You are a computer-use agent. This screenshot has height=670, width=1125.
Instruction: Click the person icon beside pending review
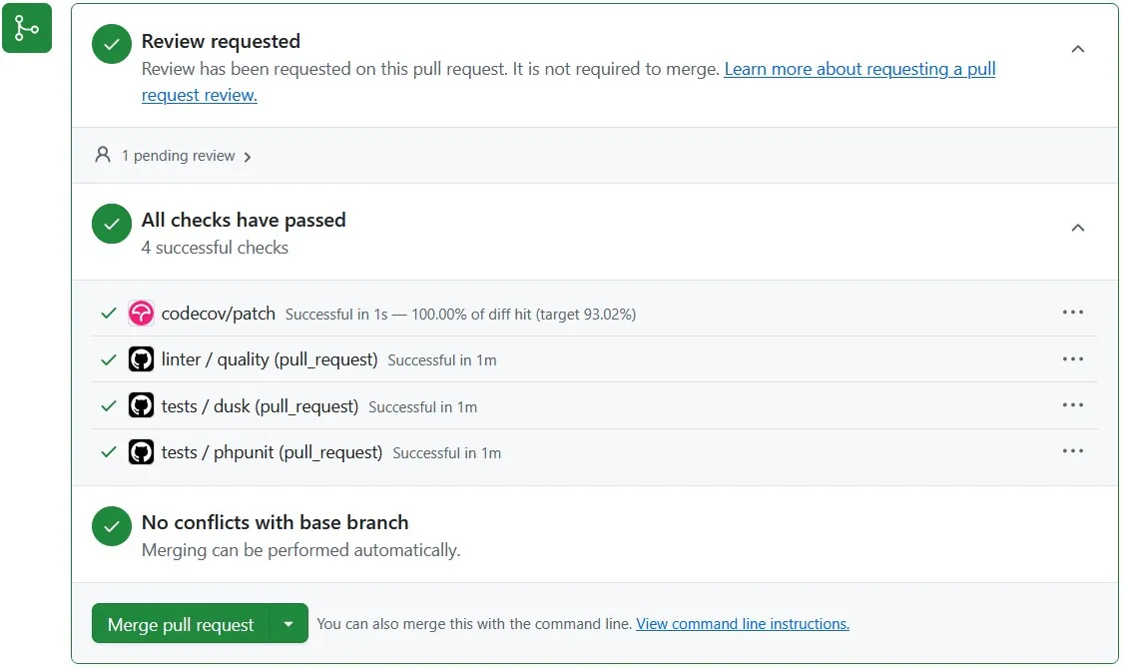[103, 155]
